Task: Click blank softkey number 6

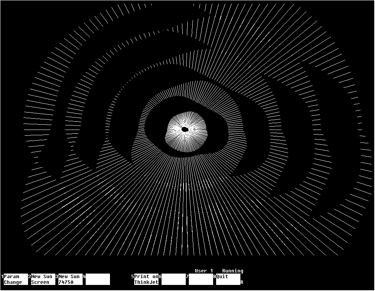Action: (x=174, y=279)
